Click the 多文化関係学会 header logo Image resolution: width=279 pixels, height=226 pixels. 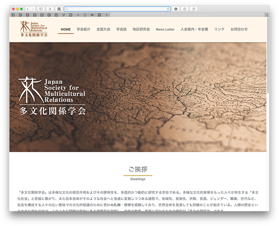tap(34, 29)
